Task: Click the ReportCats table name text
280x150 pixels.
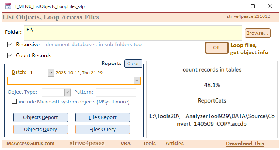Action: tap(212, 101)
